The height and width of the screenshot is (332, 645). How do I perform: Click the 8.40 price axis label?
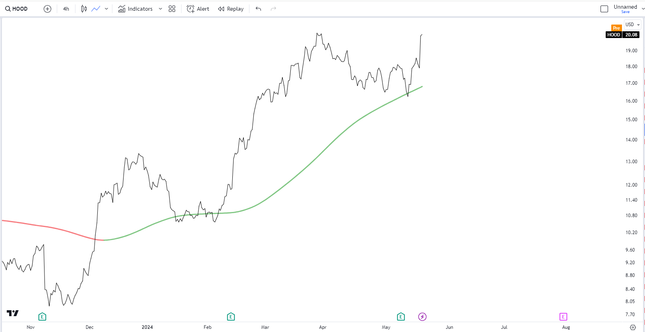pyautogui.click(x=630, y=289)
